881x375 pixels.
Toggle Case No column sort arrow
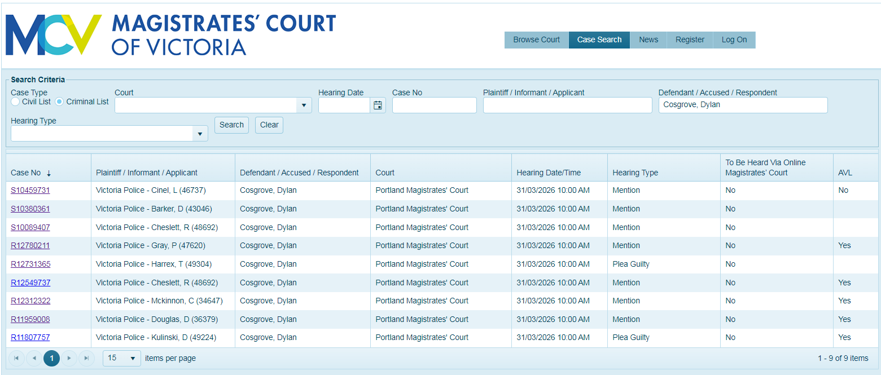click(49, 173)
